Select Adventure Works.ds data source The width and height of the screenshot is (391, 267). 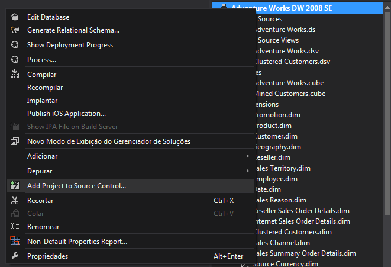pyautogui.click(x=285, y=30)
